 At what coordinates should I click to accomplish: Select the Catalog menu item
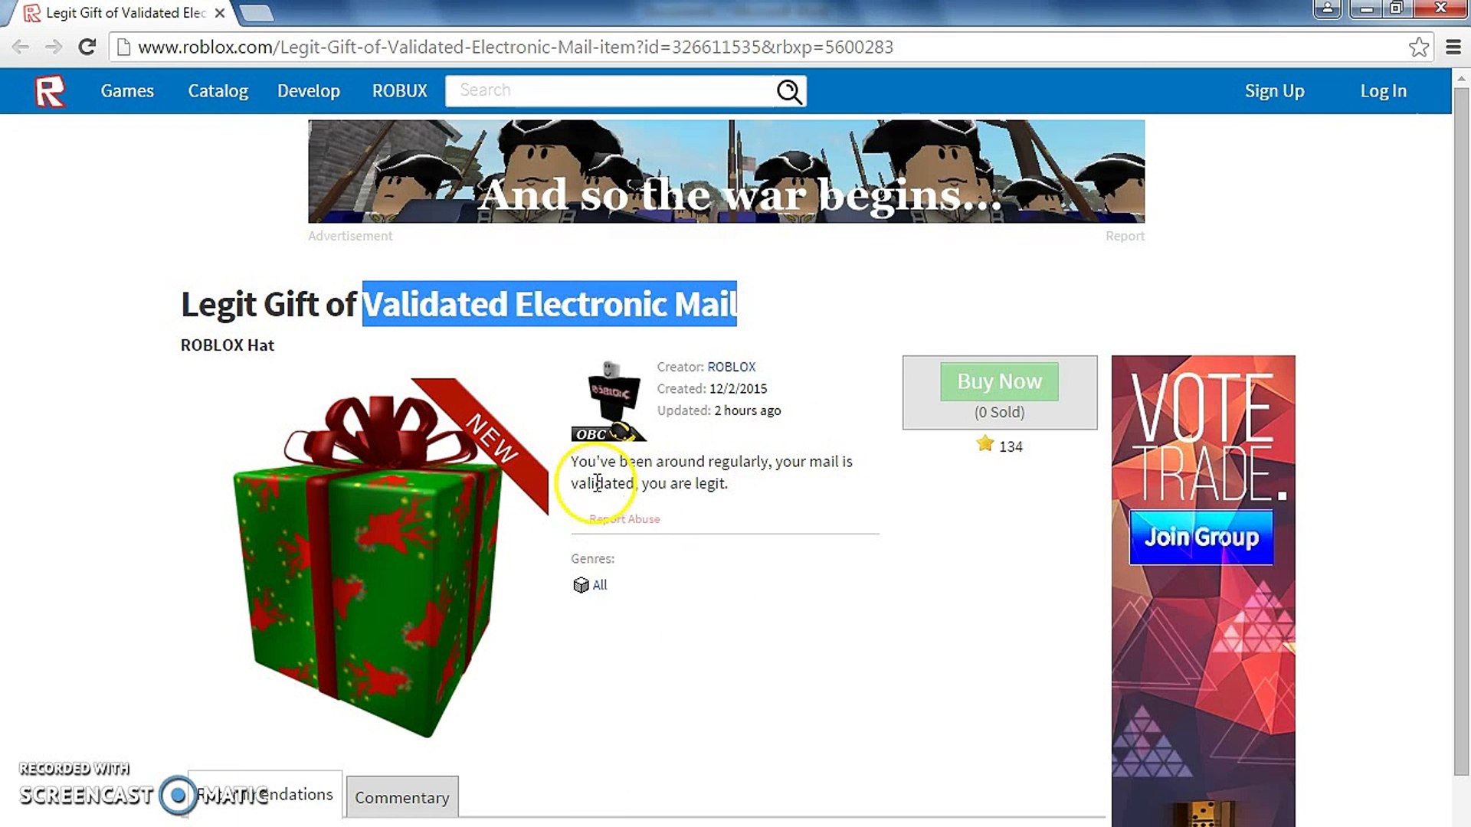pos(218,90)
